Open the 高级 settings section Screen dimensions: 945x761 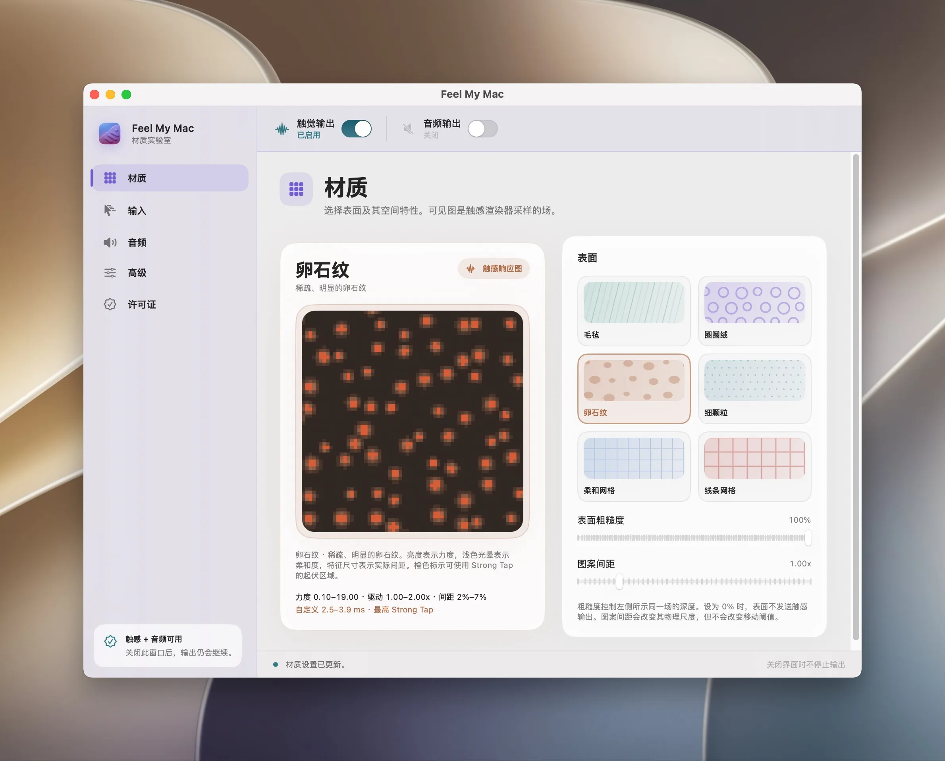pyautogui.click(x=170, y=272)
